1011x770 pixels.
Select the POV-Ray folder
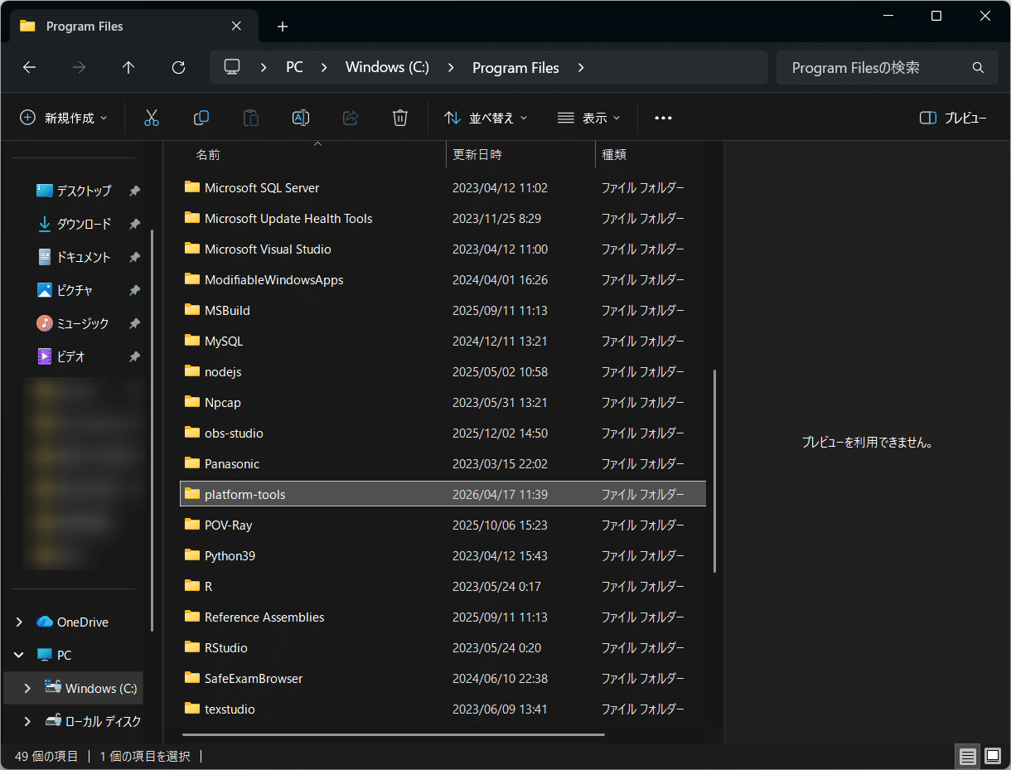(x=443, y=525)
